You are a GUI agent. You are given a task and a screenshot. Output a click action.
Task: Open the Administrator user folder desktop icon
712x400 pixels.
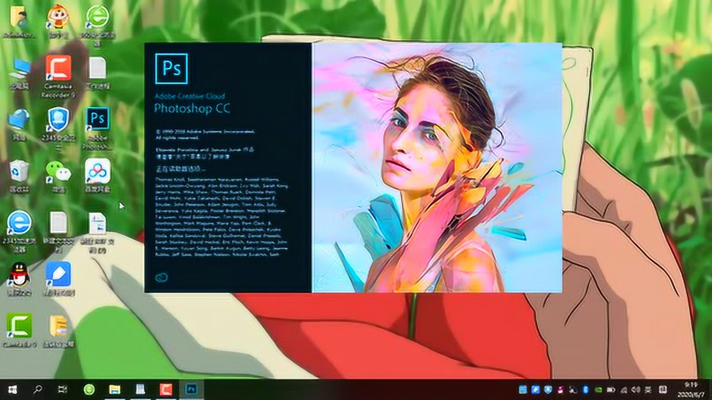pos(18,22)
